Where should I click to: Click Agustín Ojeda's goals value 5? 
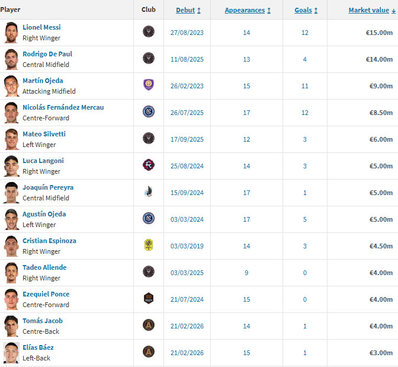pyautogui.click(x=305, y=219)
